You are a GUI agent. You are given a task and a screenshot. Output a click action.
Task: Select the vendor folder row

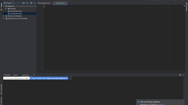20,8
